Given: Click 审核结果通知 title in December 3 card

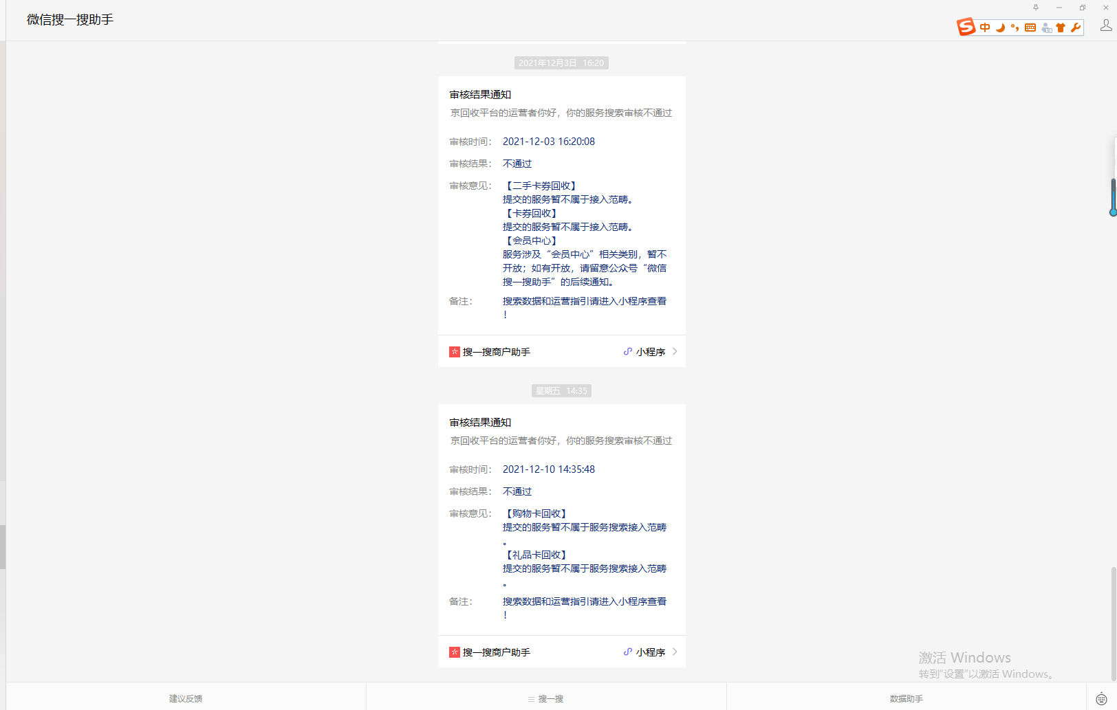Looking at the screenshot, I should [480, 95].
